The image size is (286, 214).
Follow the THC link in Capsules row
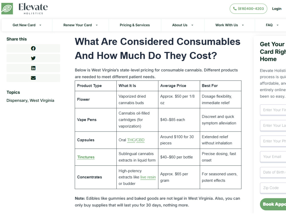tap(131, 140)
